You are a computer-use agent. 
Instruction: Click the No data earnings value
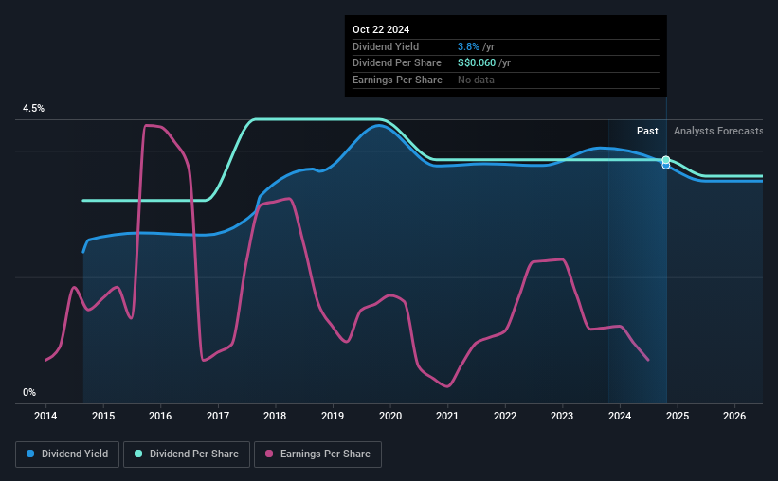(476, 80)
